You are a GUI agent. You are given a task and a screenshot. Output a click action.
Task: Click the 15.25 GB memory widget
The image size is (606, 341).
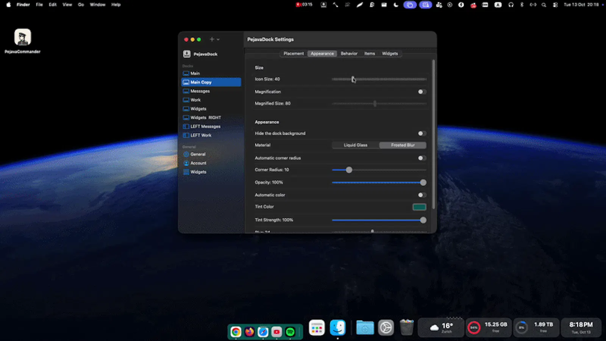[488, 328]
